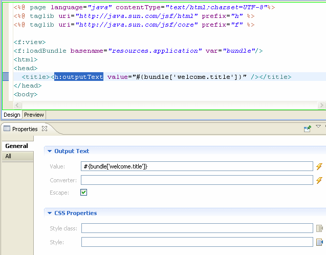This screenshot has height=255, width=326.
Task: Click the CSS Properties section heading
Action: (76, 213)
